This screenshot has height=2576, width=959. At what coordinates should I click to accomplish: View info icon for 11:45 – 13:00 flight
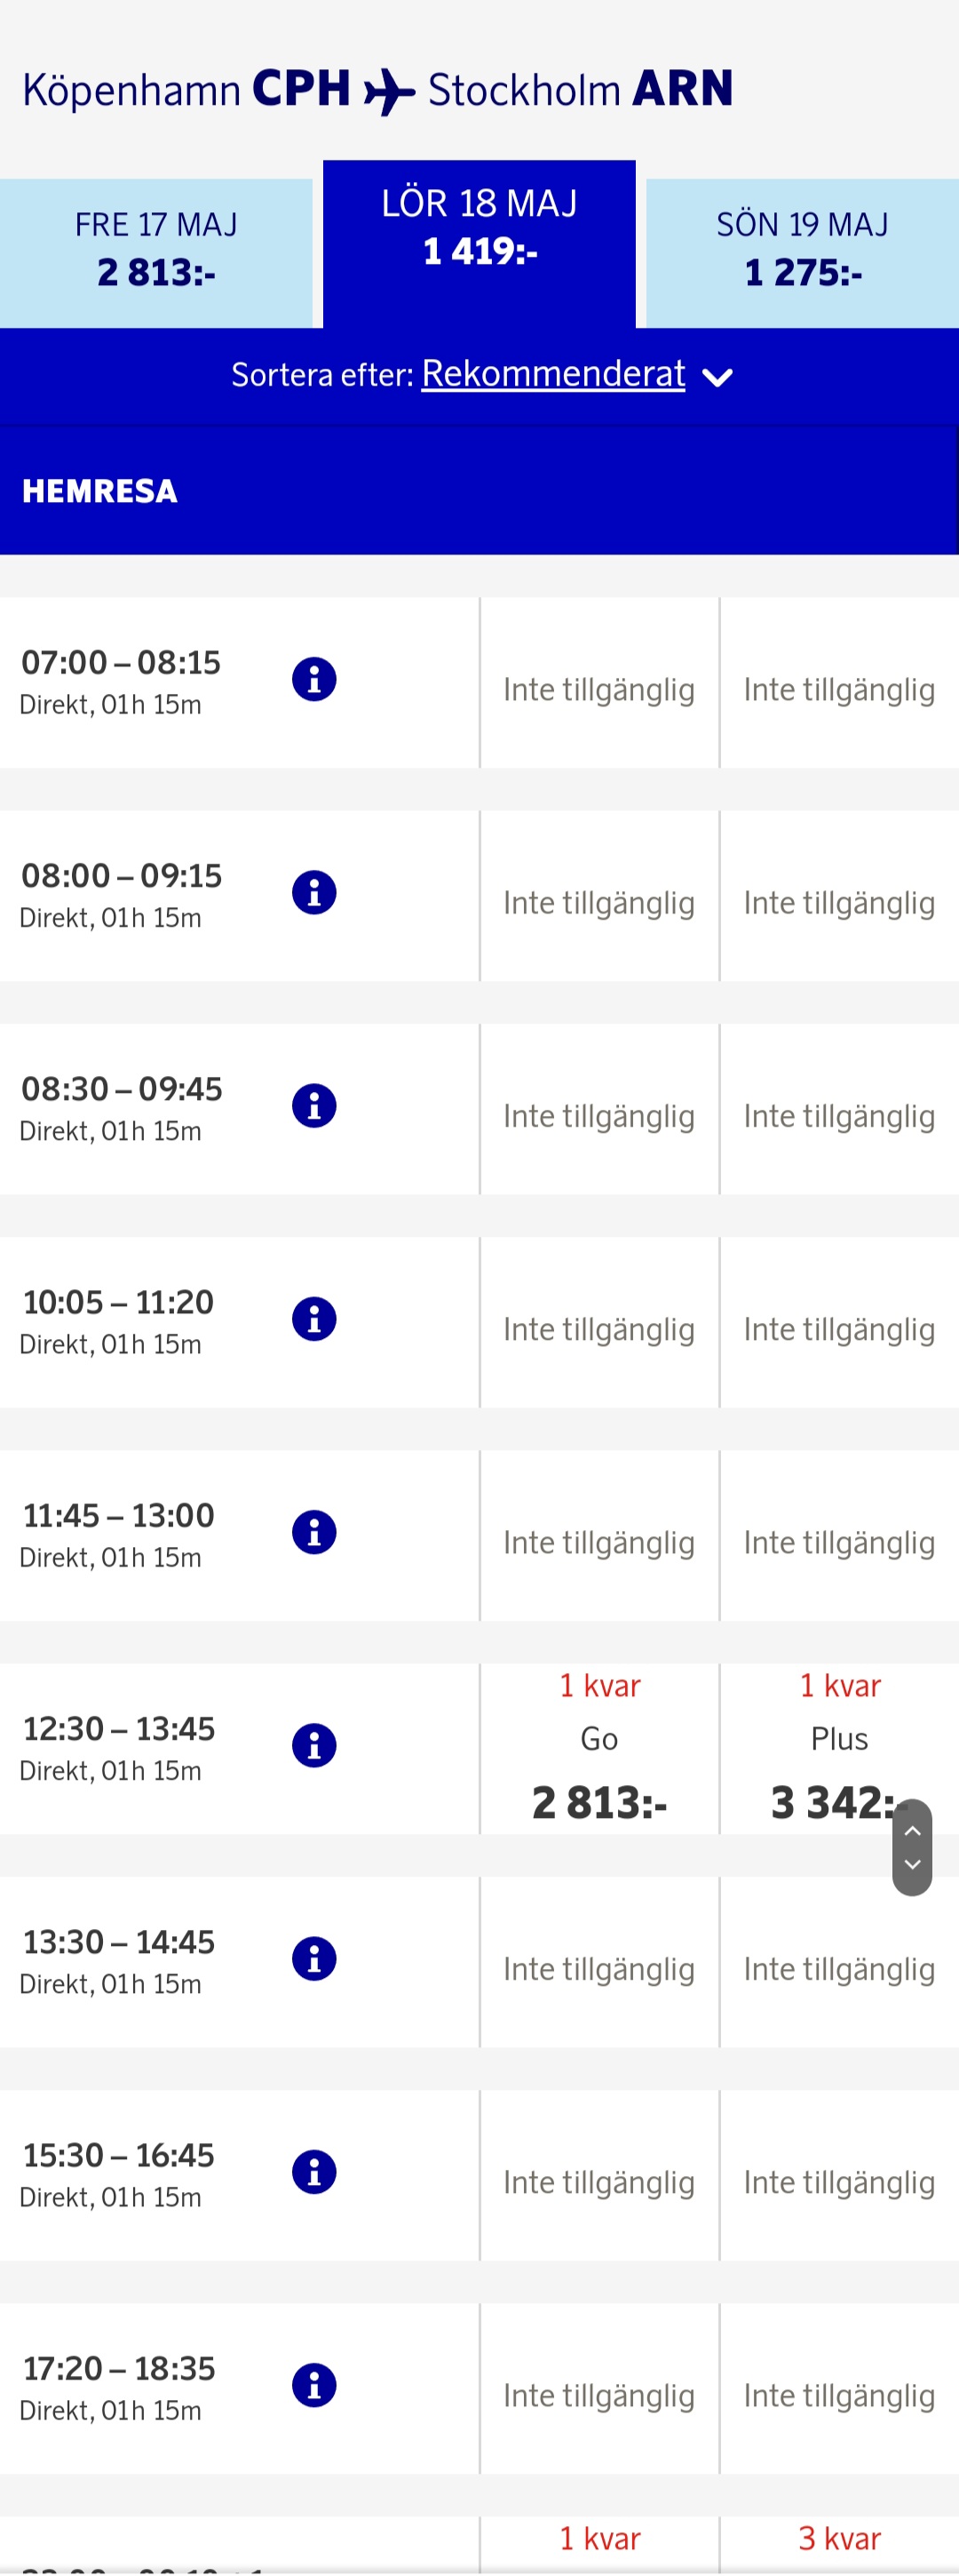coord(313,1532)
